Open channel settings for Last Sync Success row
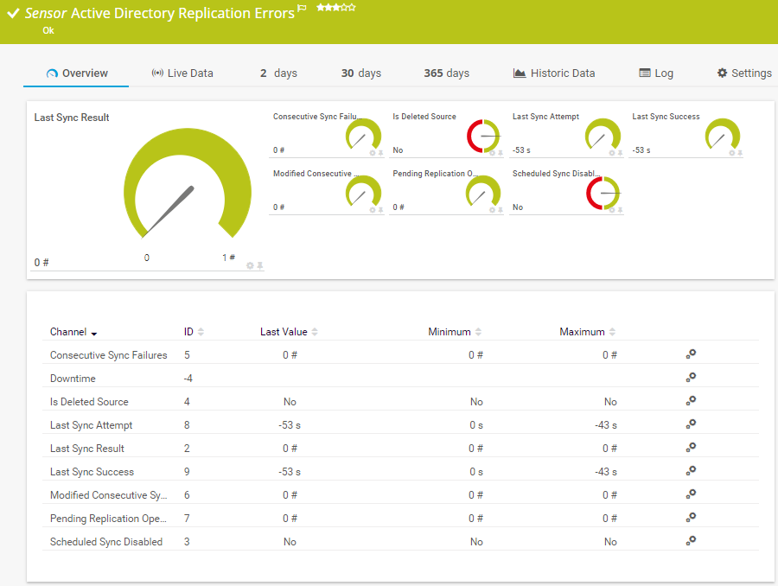Screen dimensions: 778x586 pyautogui.click(x=691, y=471)
